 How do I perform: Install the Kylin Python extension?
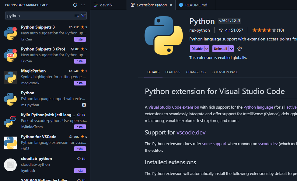[x=80, y=127]
